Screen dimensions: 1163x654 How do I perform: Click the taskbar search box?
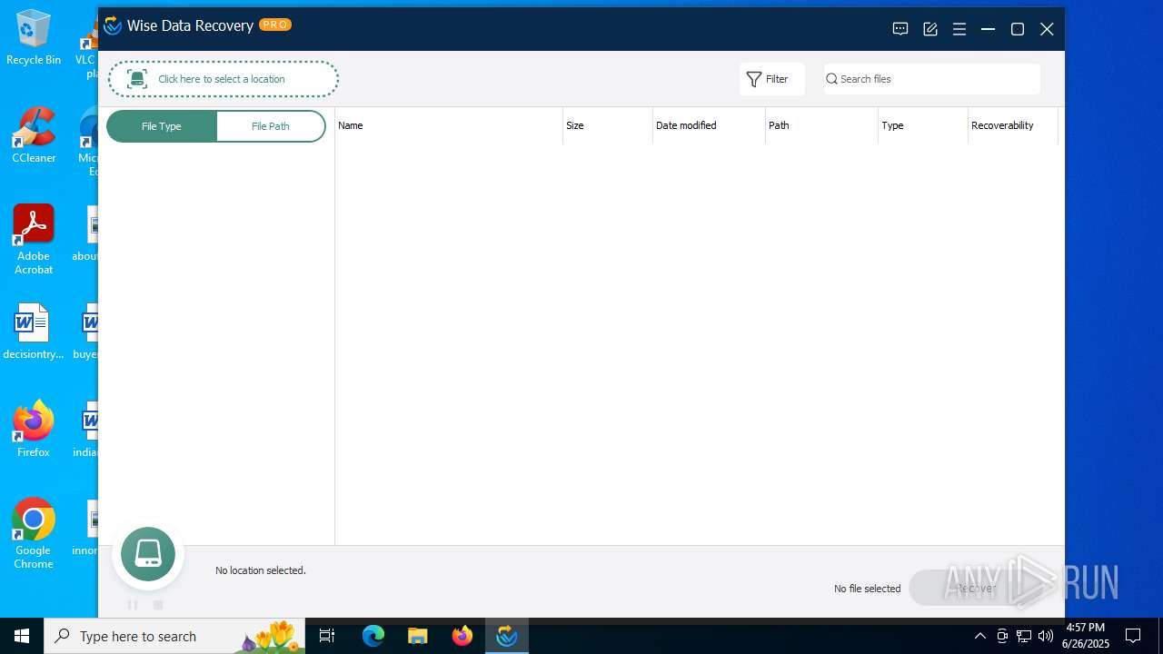tap(174, 636)
